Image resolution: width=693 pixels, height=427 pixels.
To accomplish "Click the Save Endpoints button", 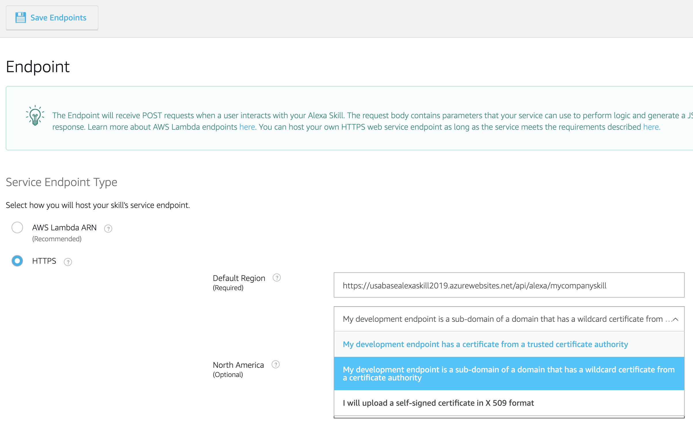I will 52,18.
